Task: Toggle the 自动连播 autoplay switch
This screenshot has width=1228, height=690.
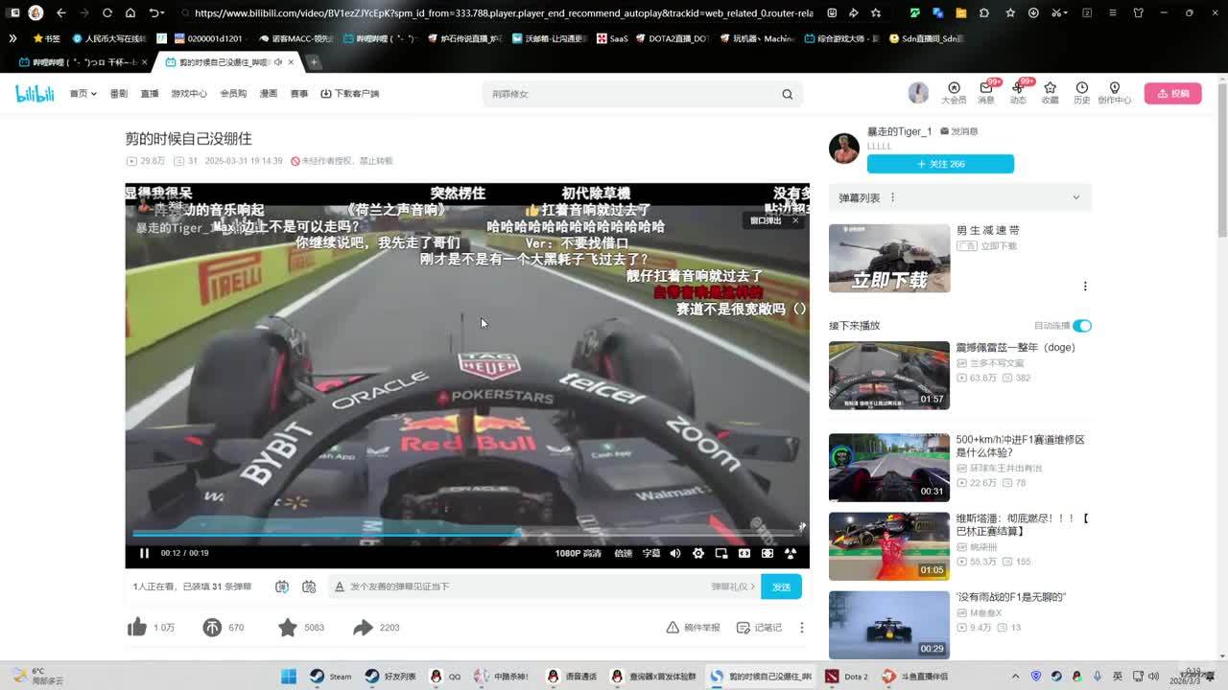Action: (x=1081, y=326)
